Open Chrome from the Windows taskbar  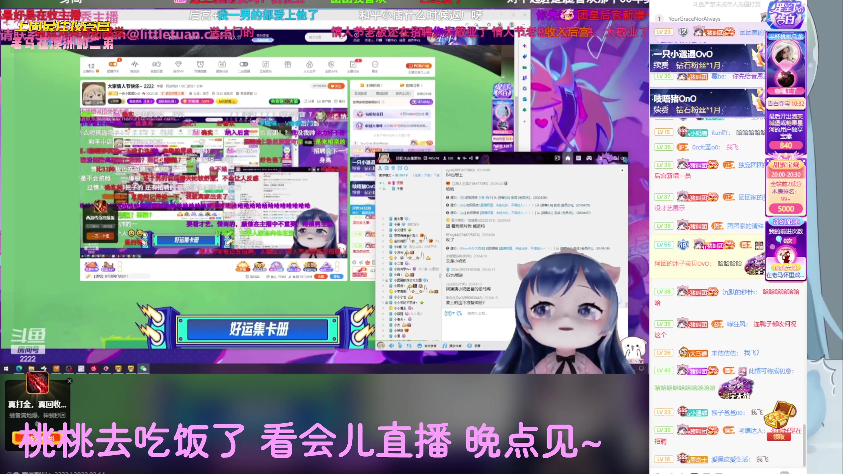[19, 369]
